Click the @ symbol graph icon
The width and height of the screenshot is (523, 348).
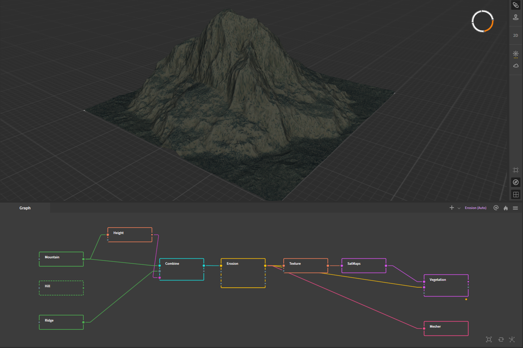tap(496, 208)
